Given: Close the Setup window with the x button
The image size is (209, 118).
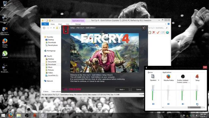Looking at the screenshot, I should pyautogui.click(x=66, y=31).
